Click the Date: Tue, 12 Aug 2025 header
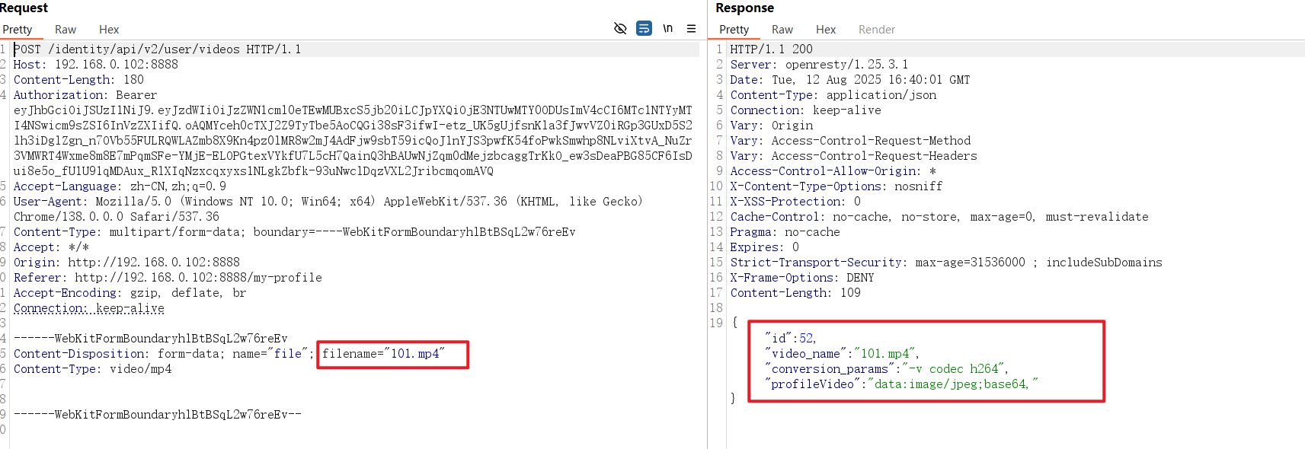 click(850, 80)
